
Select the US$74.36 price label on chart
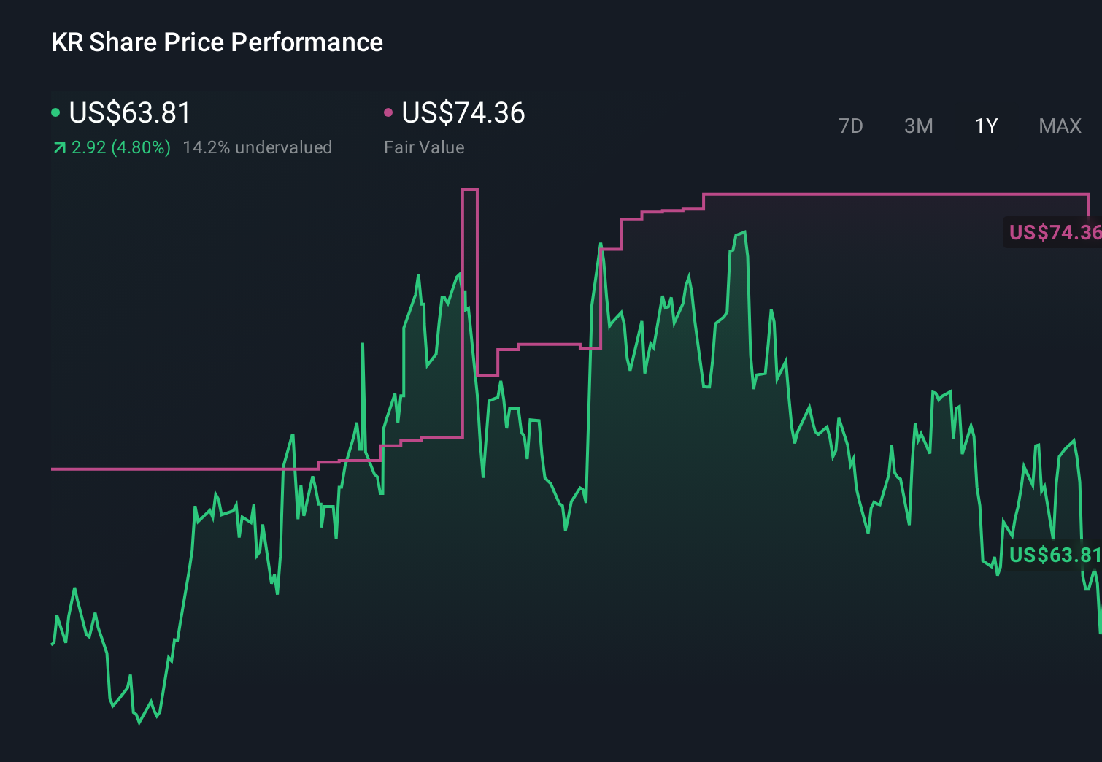click(1053, 233)
